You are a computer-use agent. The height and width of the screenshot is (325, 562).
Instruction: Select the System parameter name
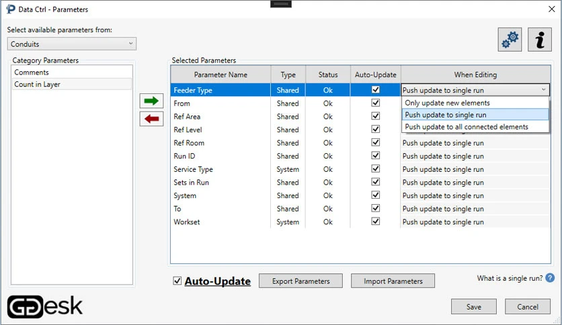[x=185, y=196]
